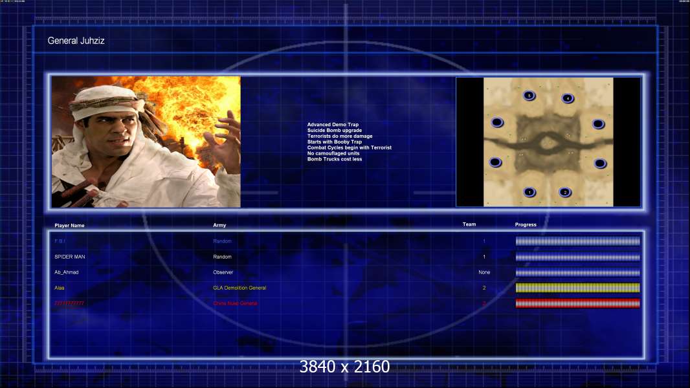Click Random army of F.B.I row
Image resolution: width=690 pixels, height=388 pixels.
click(x=222, y=241)
